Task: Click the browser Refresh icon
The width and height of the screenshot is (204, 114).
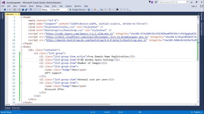Action: point(89,10)
